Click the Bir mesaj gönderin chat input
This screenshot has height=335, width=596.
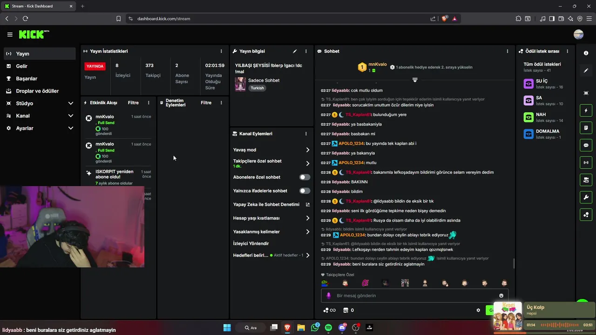(414, 295)
